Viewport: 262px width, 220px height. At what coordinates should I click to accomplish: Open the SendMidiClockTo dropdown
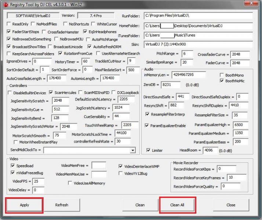tap(133, 150)
